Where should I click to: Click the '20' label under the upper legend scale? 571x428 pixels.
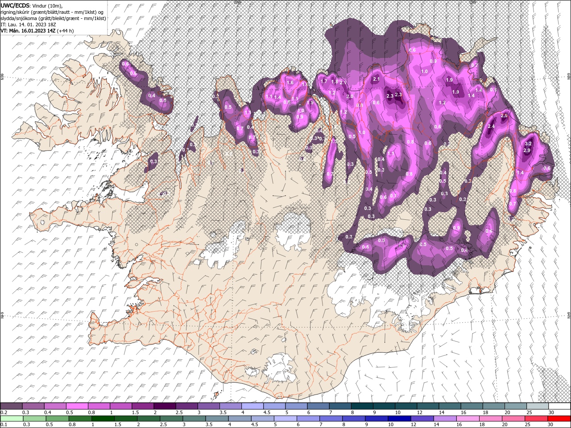pyautogui.click(x=507, y=413)
